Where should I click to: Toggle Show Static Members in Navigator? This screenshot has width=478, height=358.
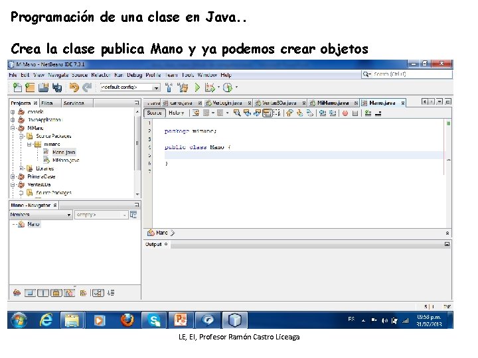pyautogui.click(x=43, y=293)
